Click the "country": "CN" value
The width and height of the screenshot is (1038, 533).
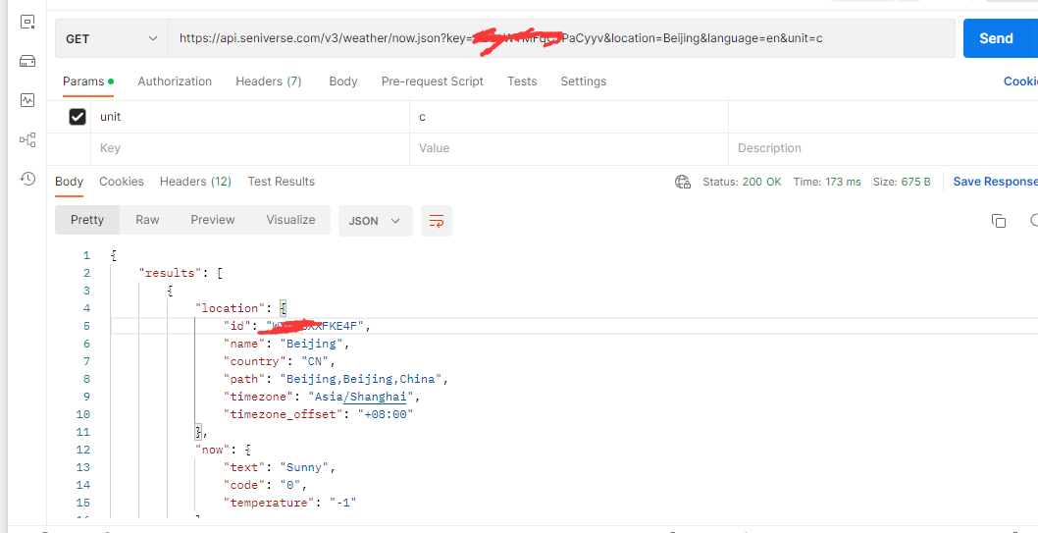[x=315, y=361]
